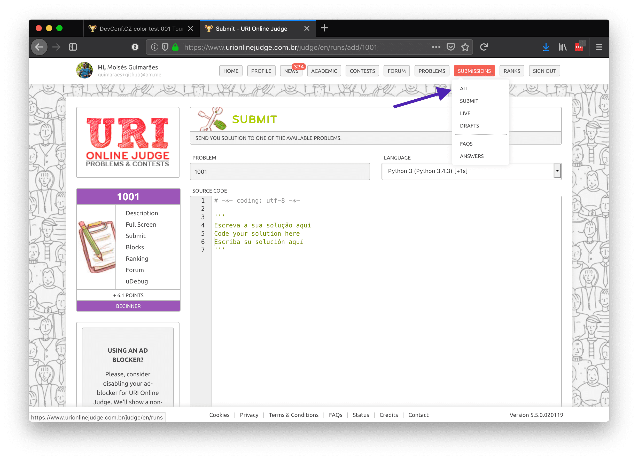Click SIGN OUT button
Image resolution: width=638 pixels, height=460 pixels.
(x=544, y=71)
